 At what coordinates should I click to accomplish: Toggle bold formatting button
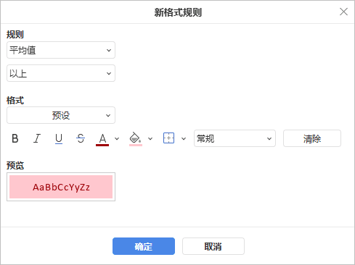15,138
